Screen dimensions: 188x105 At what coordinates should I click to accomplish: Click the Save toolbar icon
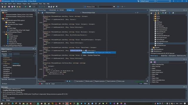pyautogui.click(x=9, y=7)
